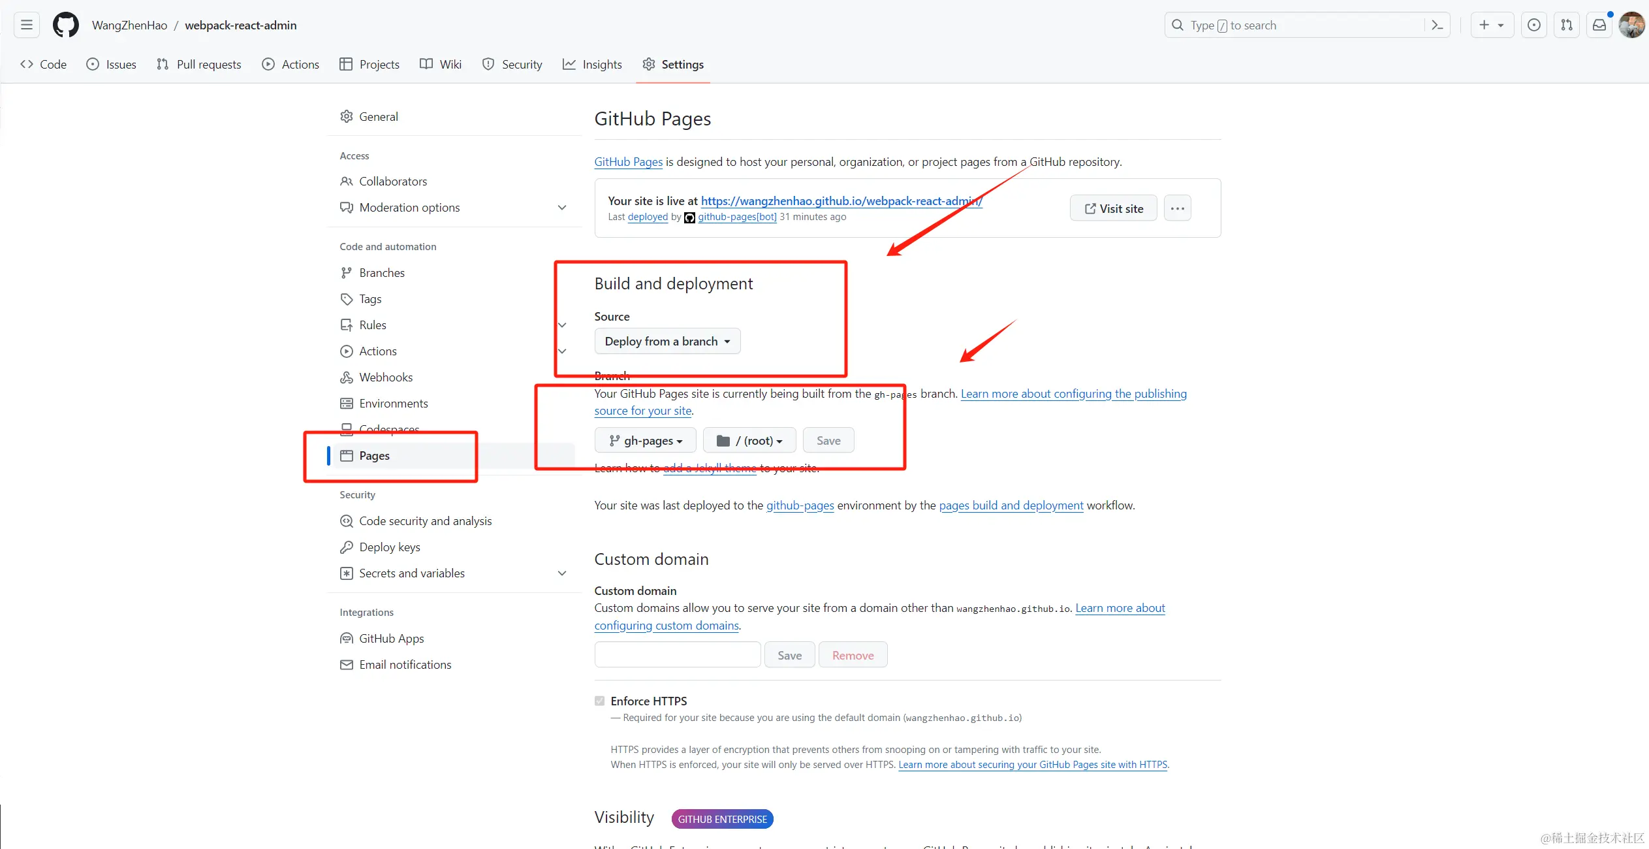Click the Visit site button

(1113, 208)
